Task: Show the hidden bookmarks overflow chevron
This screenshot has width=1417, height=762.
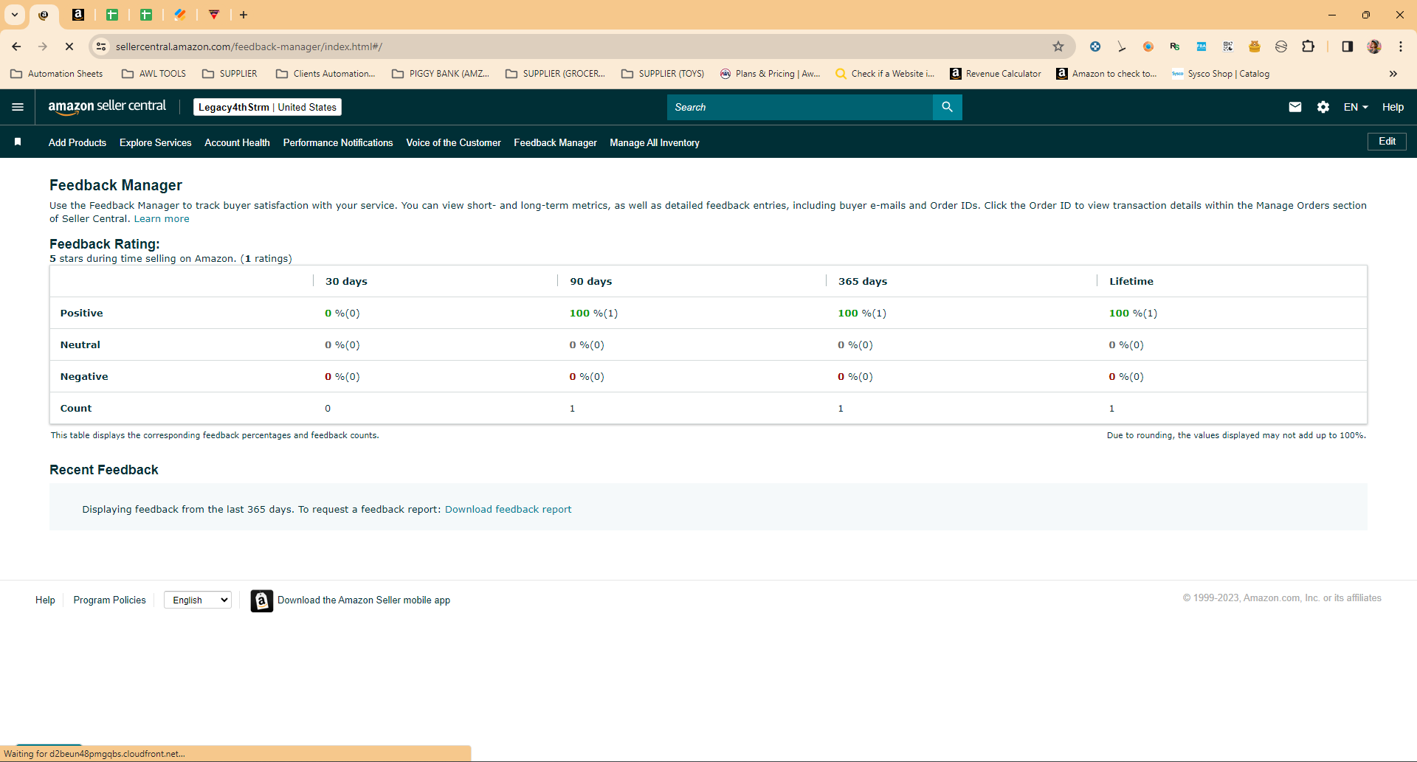Action: coord(1393,74)
